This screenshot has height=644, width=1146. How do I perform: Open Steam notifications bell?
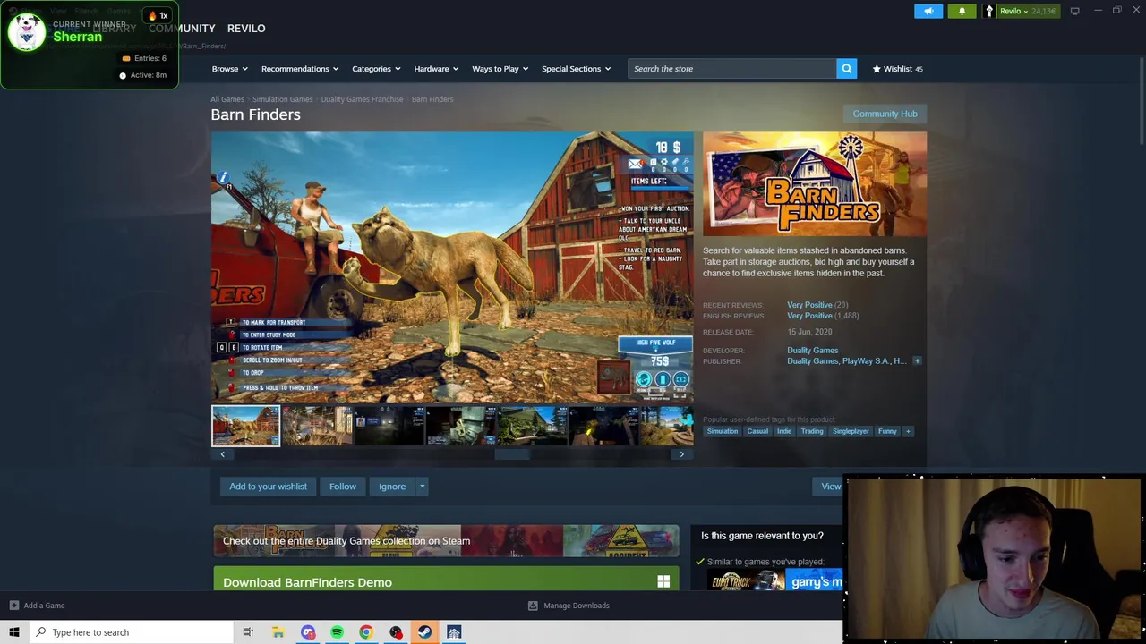[x=962, y=11]
